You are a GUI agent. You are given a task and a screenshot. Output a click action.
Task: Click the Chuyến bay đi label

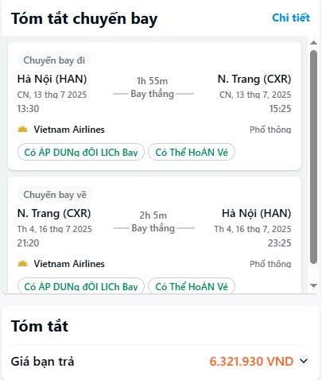point(54,60)
